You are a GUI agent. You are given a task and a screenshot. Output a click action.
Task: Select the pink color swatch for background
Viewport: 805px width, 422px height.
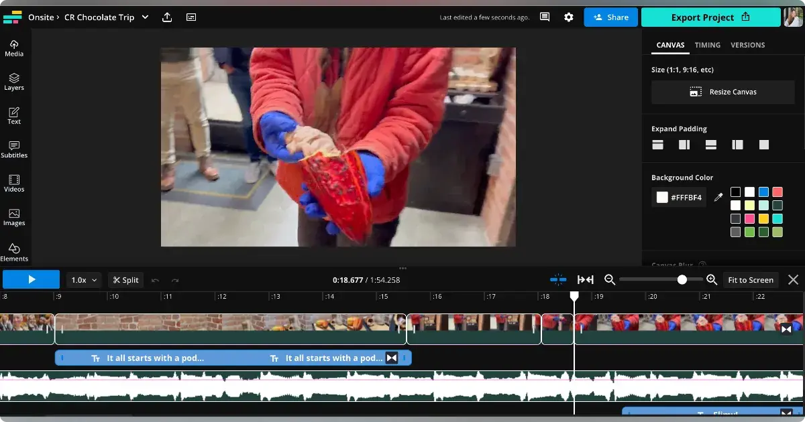(x=749, y=218)
